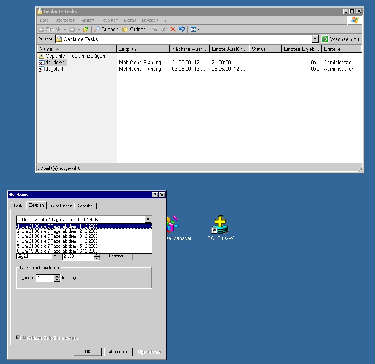Open the täglich frequency dropdown
The image size is (375, 364).
point(55,256)
